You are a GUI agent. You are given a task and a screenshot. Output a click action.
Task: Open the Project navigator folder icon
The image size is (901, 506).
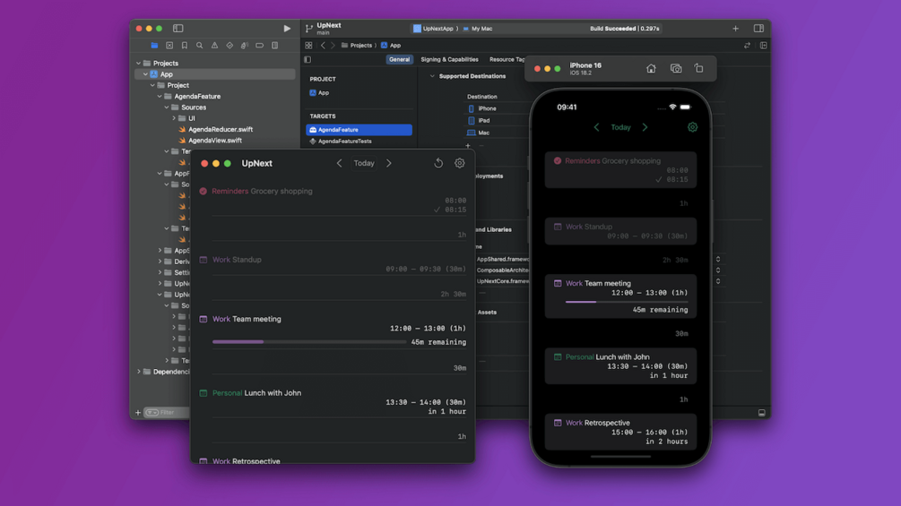click(x=154, y=46)
